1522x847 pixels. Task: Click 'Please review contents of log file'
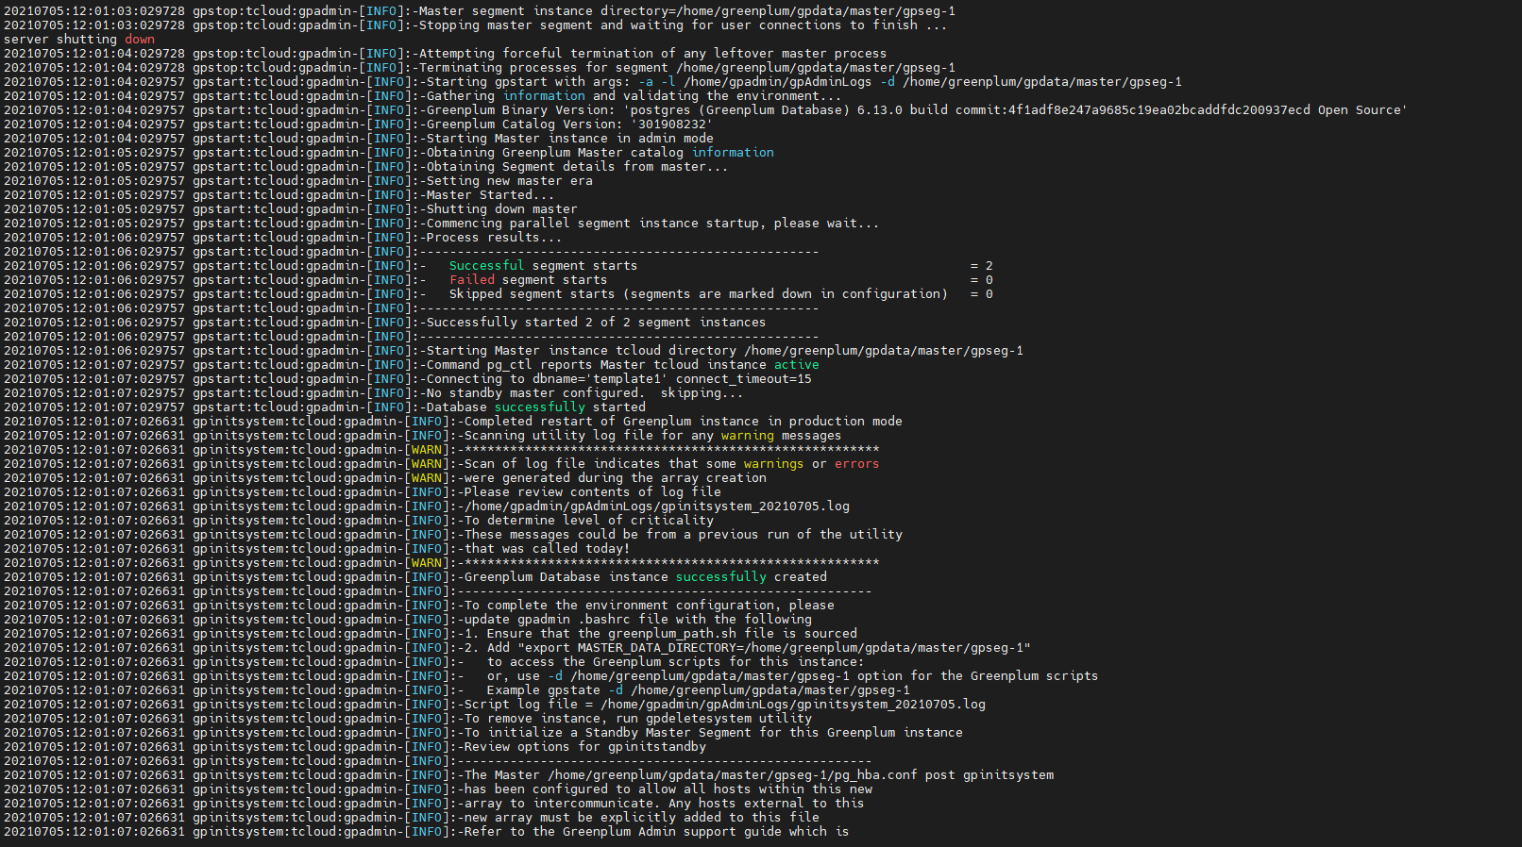click(x=592, y=491)
